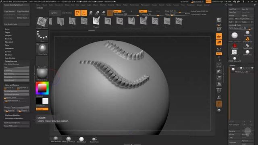Adjust the Draw Size slider
258x145 pixels.
click(x=177, y=14)
